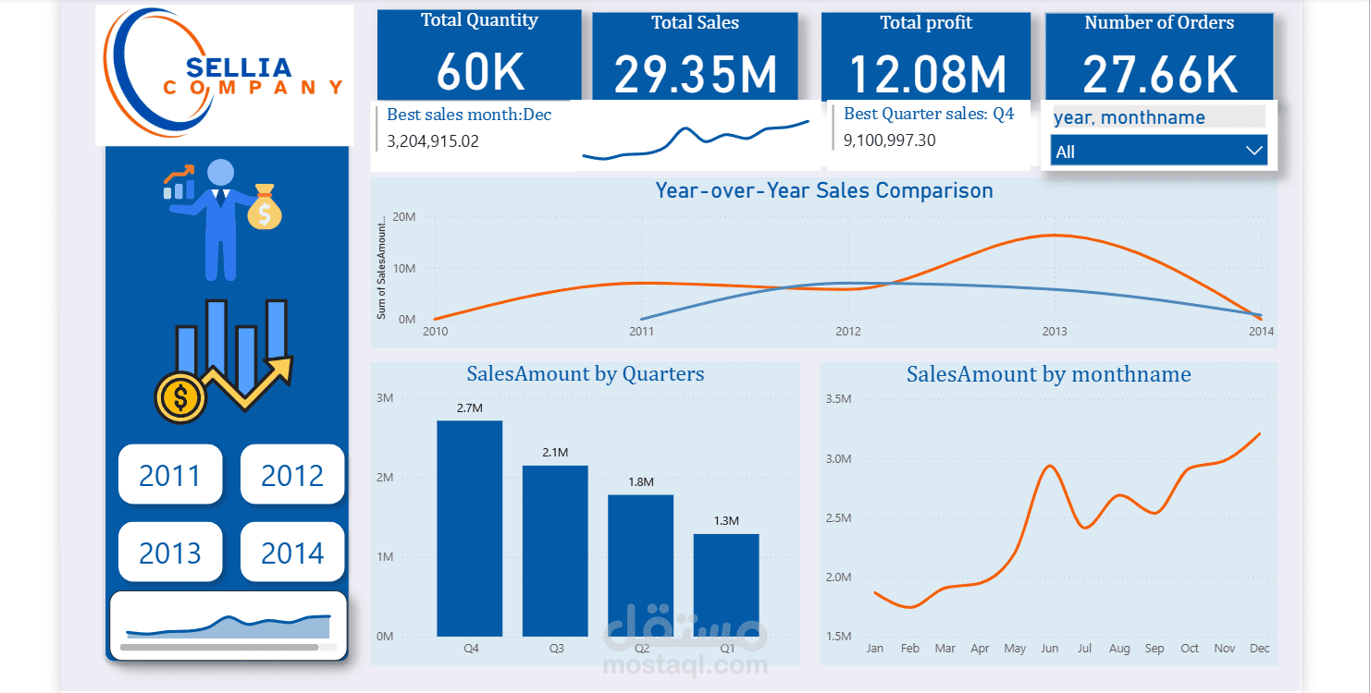Click the Q1 bar in SalesAmount by Quarters

tap(727, 586)
